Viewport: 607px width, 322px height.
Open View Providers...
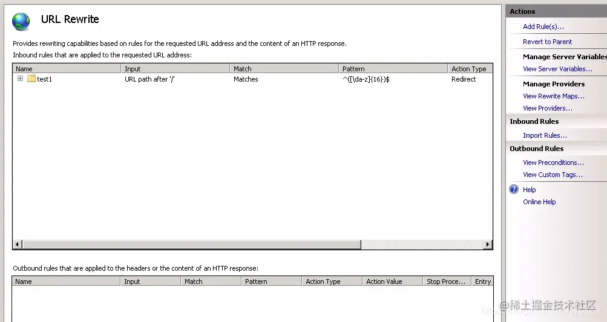(547, 108)
